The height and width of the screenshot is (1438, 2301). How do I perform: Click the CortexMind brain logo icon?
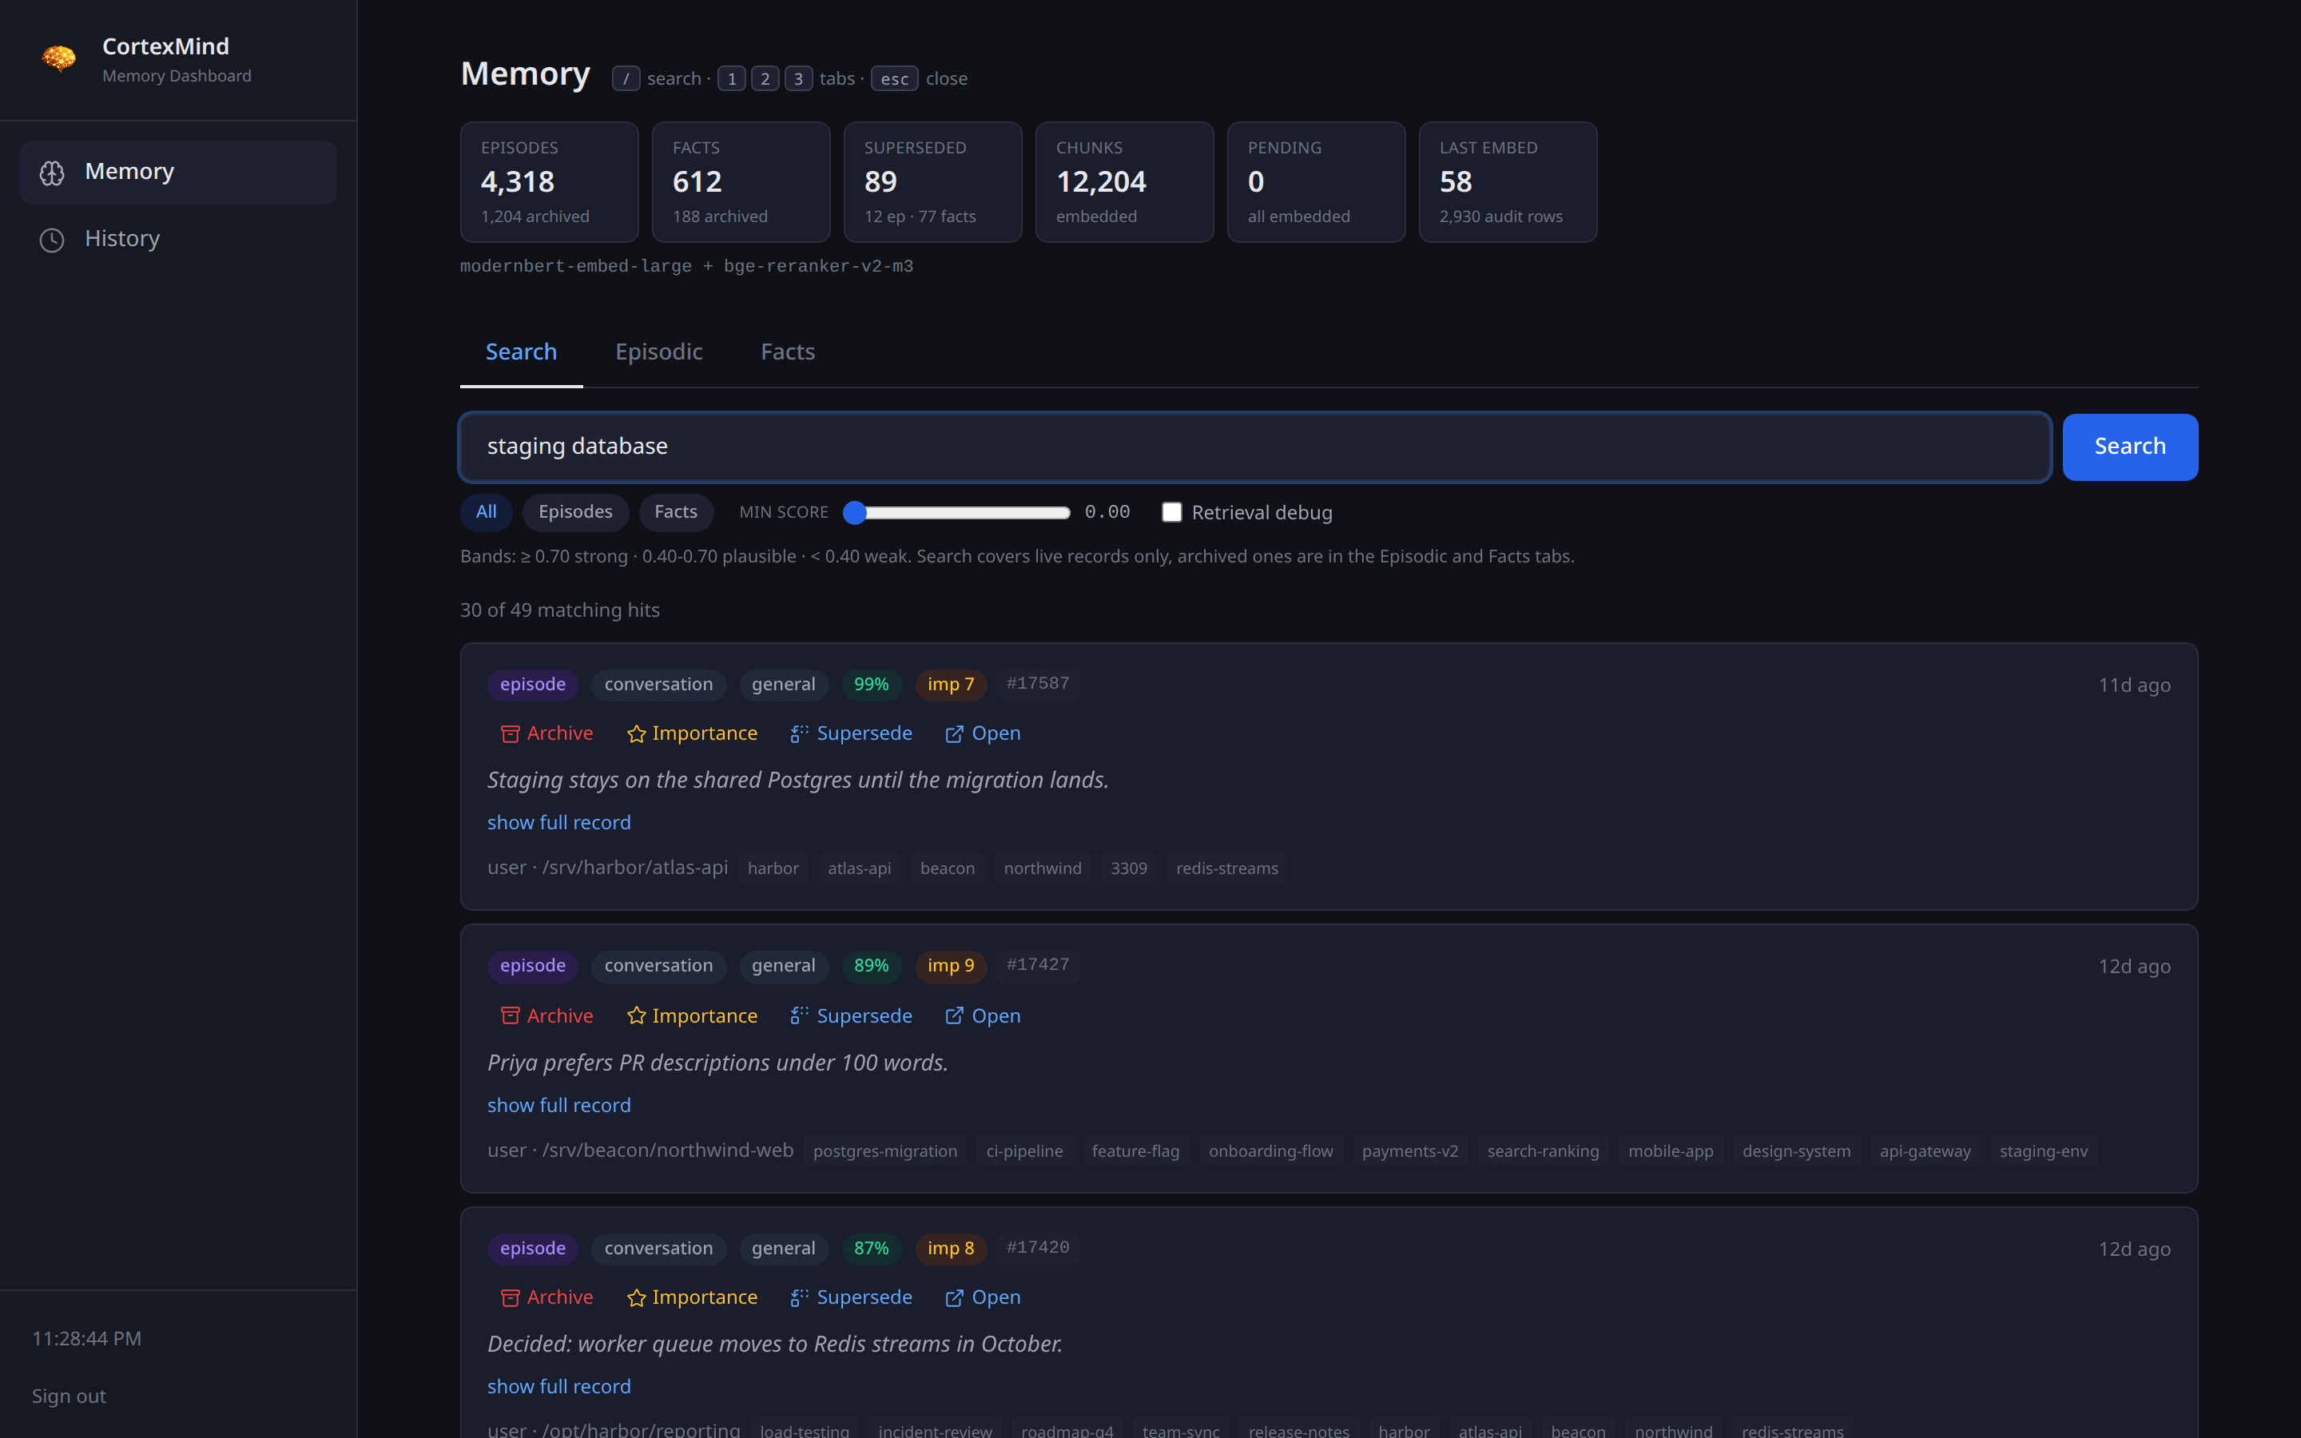(x=59, y=59)
